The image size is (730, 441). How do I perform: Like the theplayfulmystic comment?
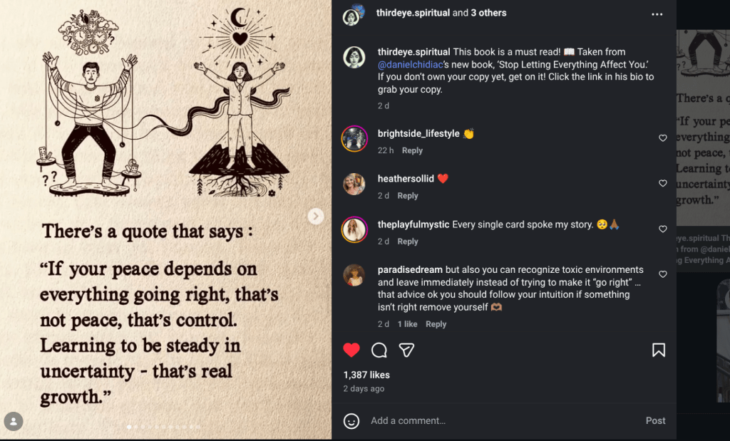click(663, 229)
